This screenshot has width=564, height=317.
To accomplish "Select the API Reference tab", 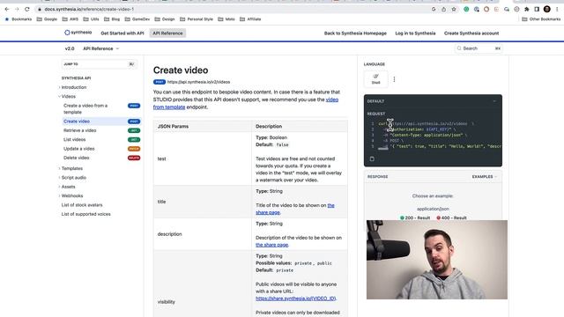I will 167,33.
